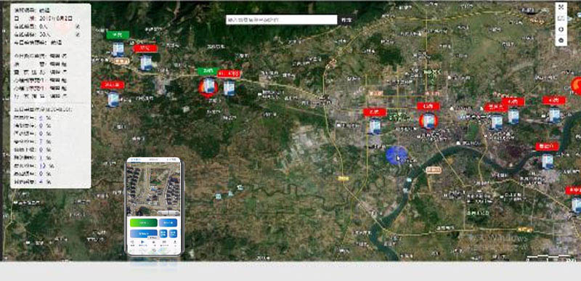Tap the wide blue button in phone panel

(143, 234)
